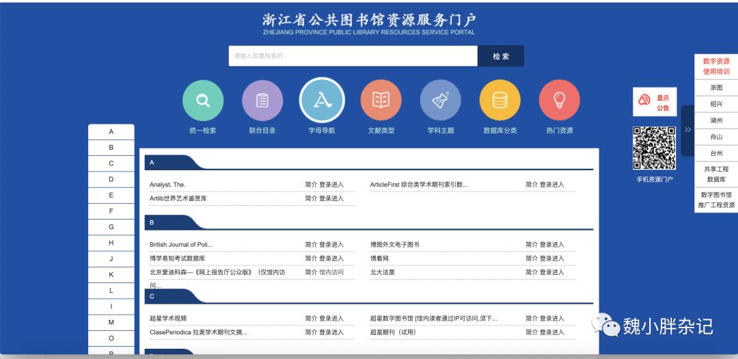The image size is (738, 359).
Task: Open the 超星学术视频 entry
Action: 168,319
